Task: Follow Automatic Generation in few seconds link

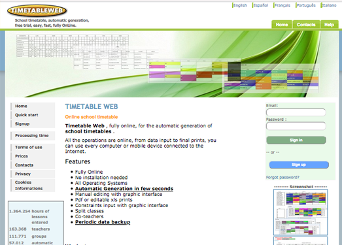Action: [x=124, y=189]
